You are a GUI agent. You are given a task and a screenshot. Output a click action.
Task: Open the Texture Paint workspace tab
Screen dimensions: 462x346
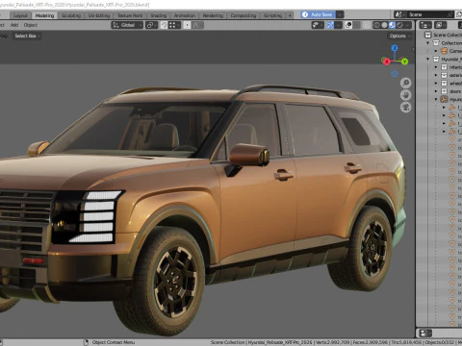click(130, 15)
